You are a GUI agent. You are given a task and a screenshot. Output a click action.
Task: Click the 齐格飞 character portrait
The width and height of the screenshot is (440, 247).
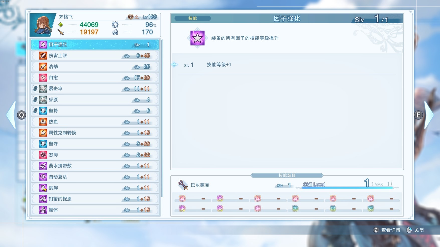[x=42, y=25]
